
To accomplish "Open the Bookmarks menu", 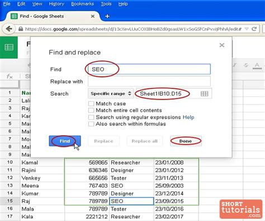I will pyautogui.click(x=82, y=4).
